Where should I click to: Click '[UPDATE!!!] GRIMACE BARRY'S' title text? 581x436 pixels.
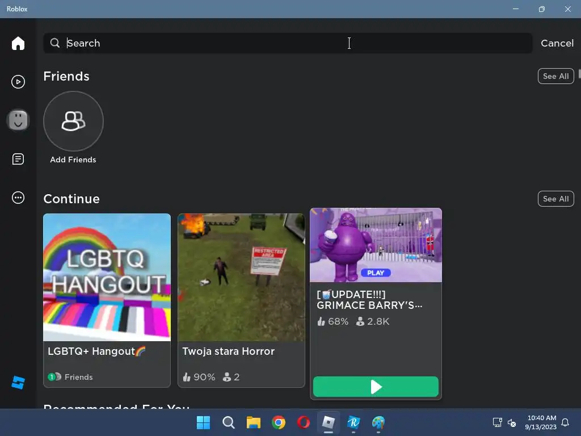click(x=369, y=300)
